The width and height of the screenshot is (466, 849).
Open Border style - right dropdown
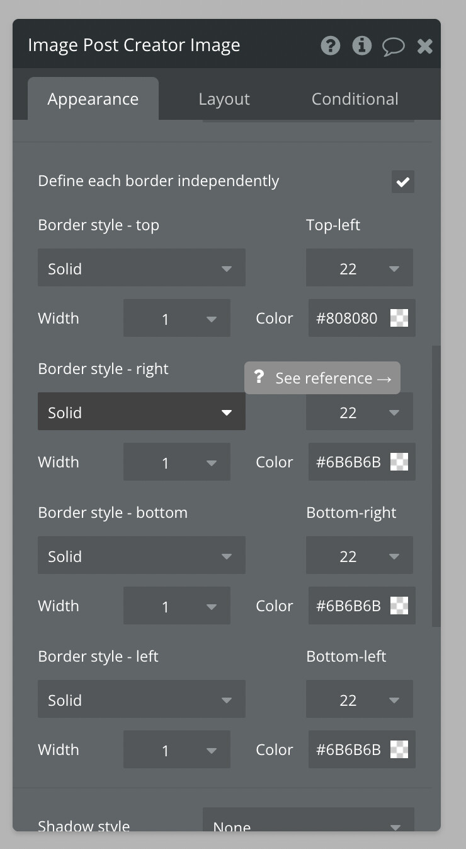click(x=141, y=412)
